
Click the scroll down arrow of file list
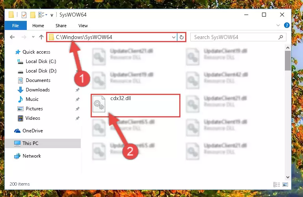click(x=288, y=177)
